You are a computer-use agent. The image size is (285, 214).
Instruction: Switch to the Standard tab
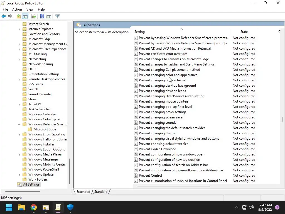[101, 192]
